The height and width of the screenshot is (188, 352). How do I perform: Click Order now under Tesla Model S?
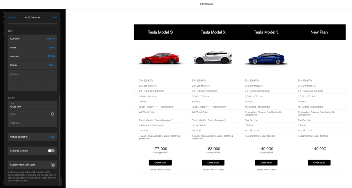click(x=160, y=163)
